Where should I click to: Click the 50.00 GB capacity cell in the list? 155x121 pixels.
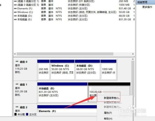[124, 12]
